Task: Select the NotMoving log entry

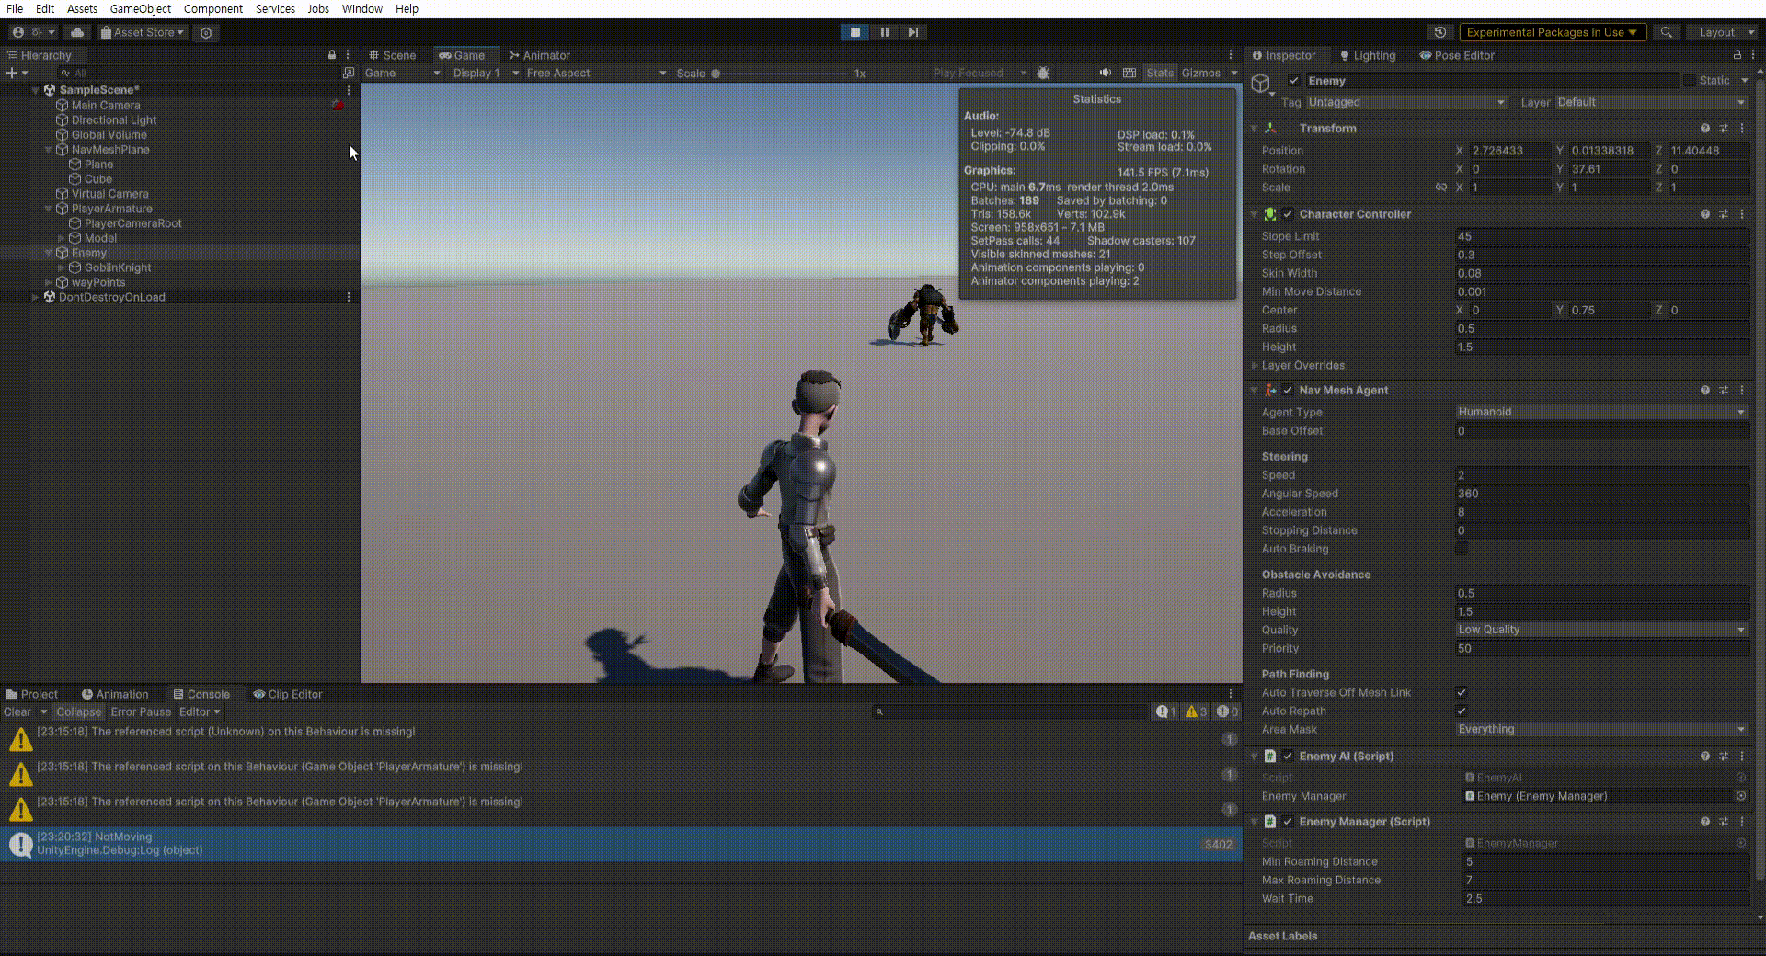Action: click(621, 844)
